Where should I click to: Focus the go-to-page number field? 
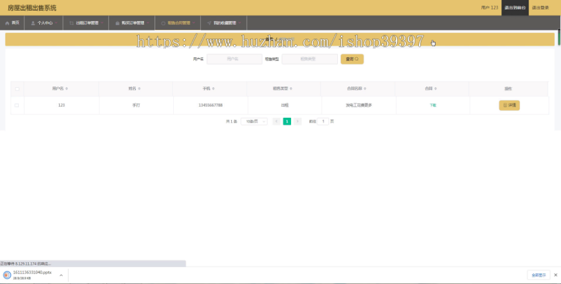tap(323, 121)
